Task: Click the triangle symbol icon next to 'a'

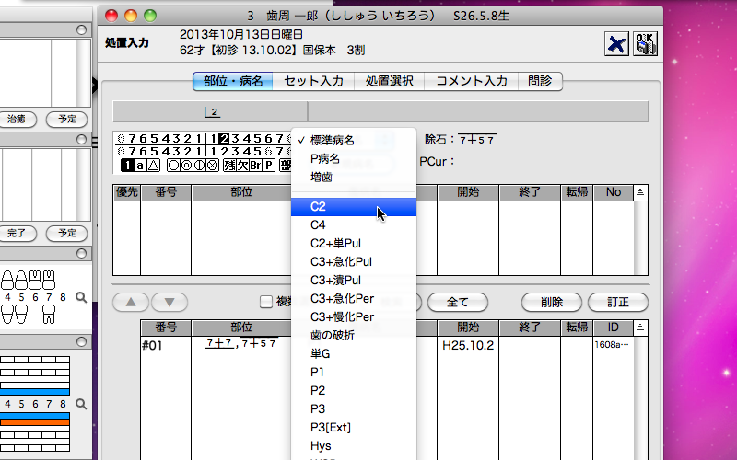Action: pyautogui.click(x=154, y=166)
